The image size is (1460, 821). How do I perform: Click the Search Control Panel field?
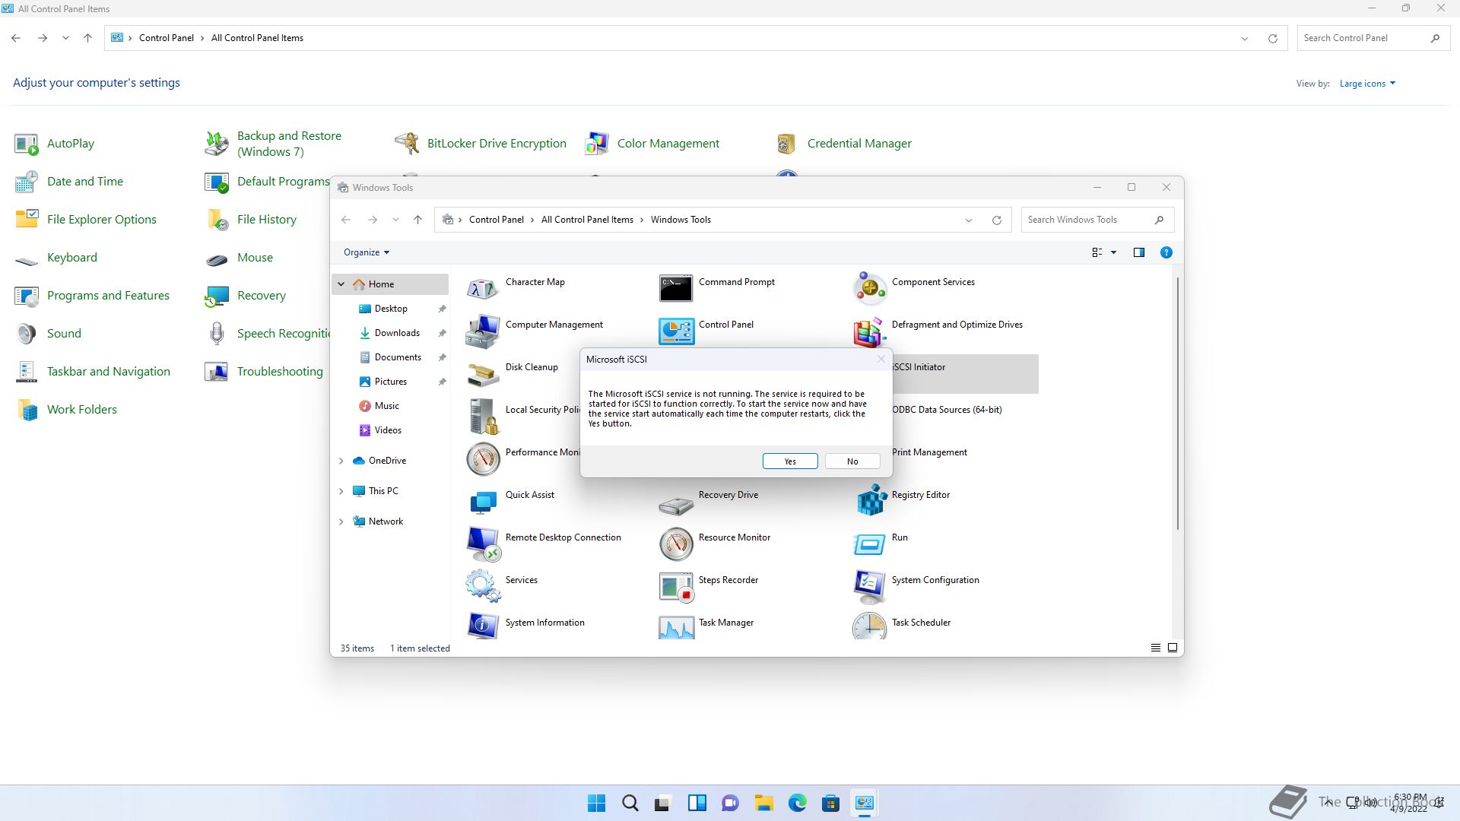(x=1373, y=38)
